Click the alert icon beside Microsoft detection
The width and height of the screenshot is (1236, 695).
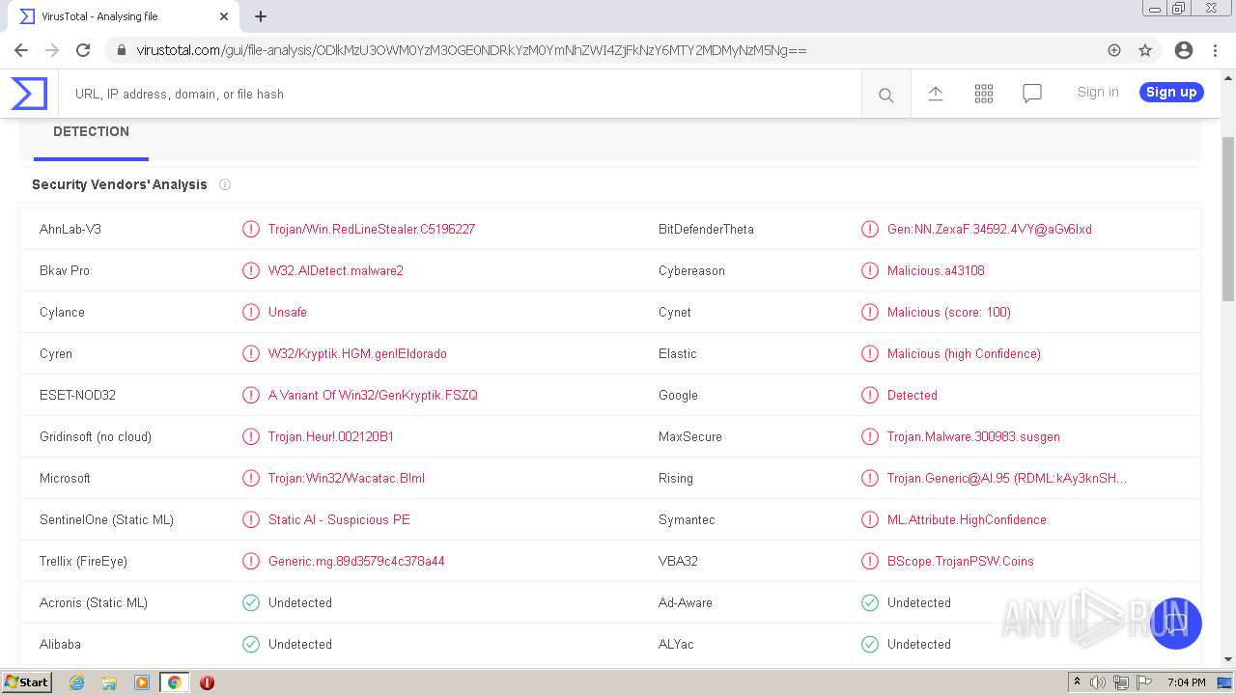pos(251,478)
